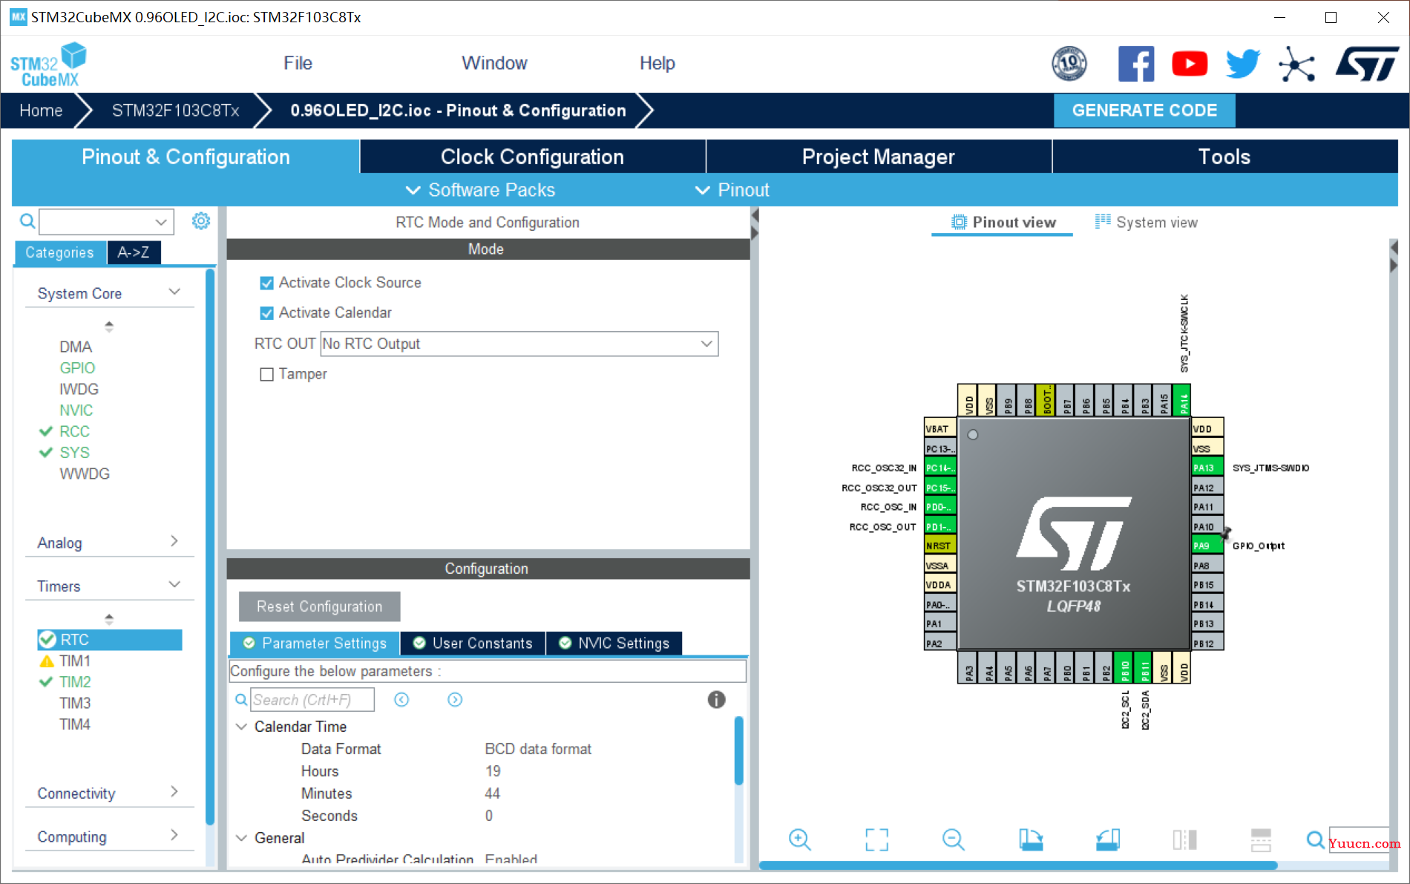
Task: Open the peripheral search combo box dropdown
Action: coord(160,222)
